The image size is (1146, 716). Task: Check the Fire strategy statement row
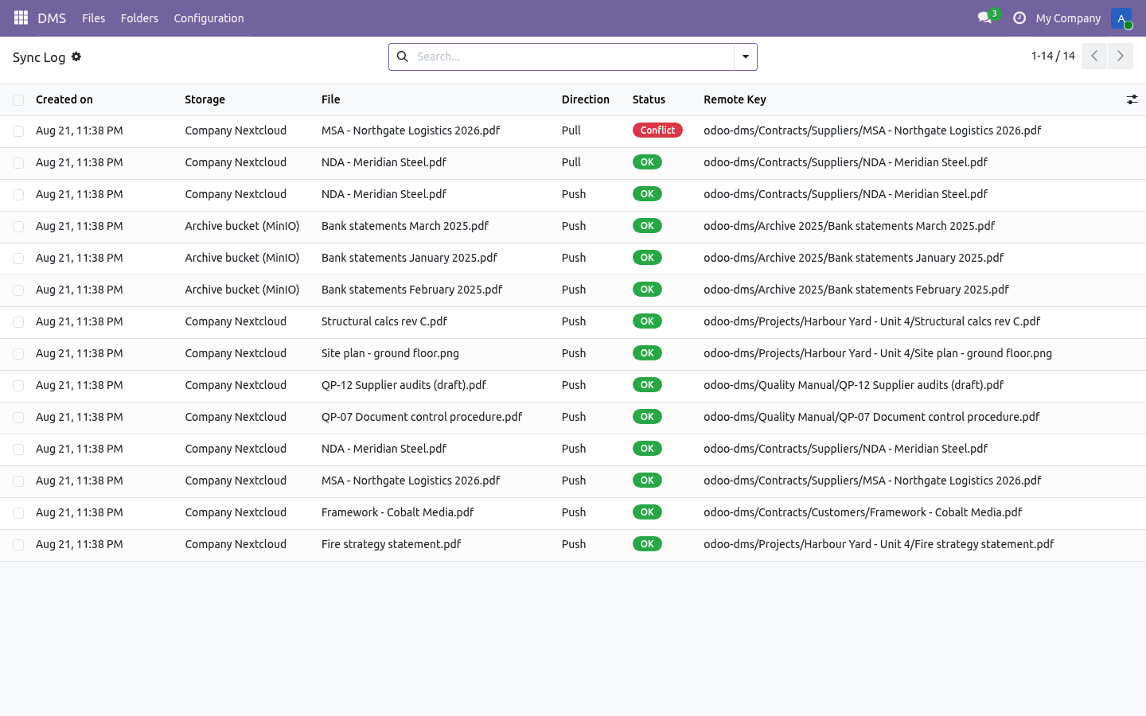pos(18,544)
